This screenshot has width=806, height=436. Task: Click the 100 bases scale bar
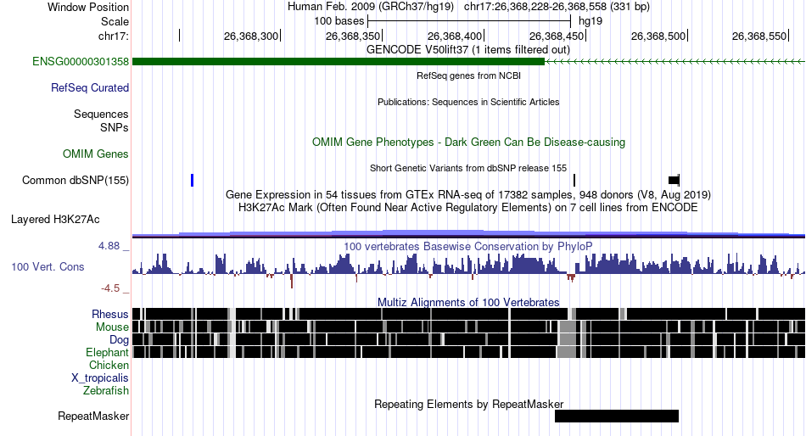(469, 21)
